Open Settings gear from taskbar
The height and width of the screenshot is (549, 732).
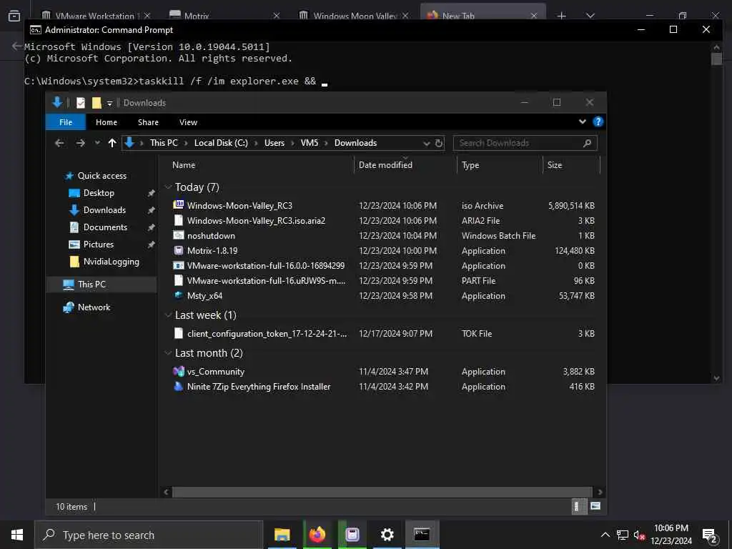pyautogui.click(x=387, y=535)
